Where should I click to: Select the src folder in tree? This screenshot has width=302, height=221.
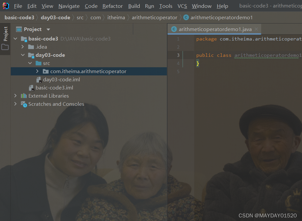pos(46,63)
